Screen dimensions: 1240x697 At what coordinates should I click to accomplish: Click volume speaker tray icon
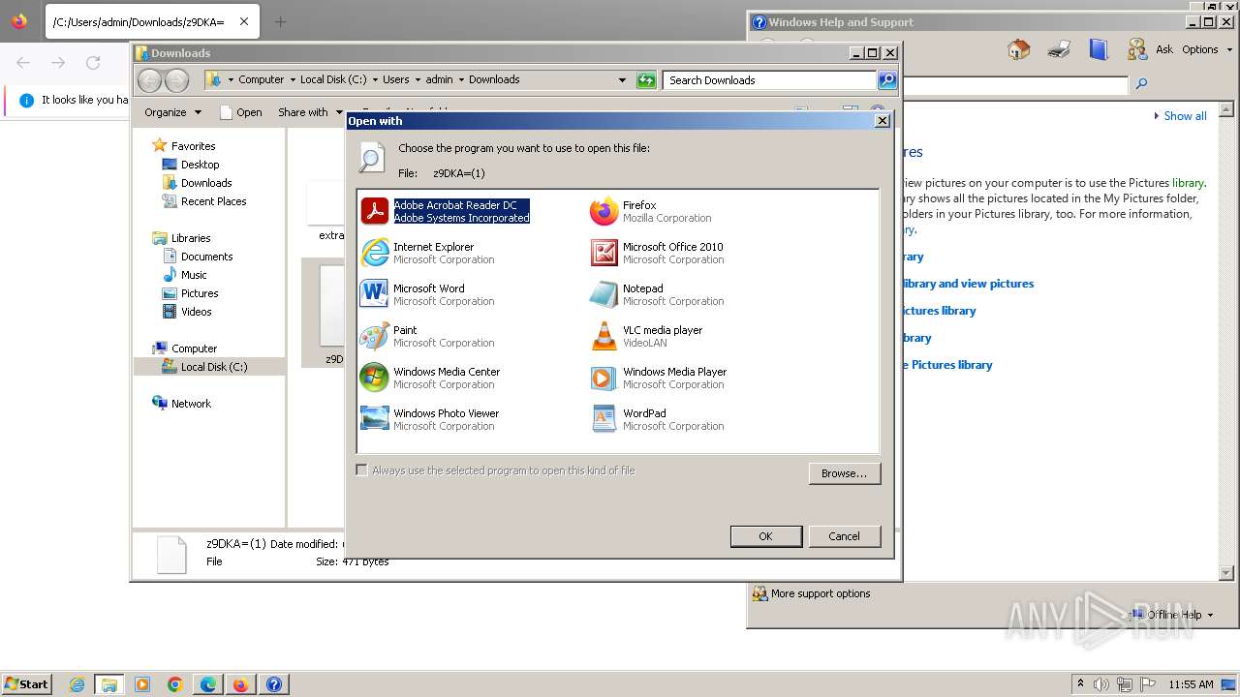pyautogui.click(x=1102, y=684)
